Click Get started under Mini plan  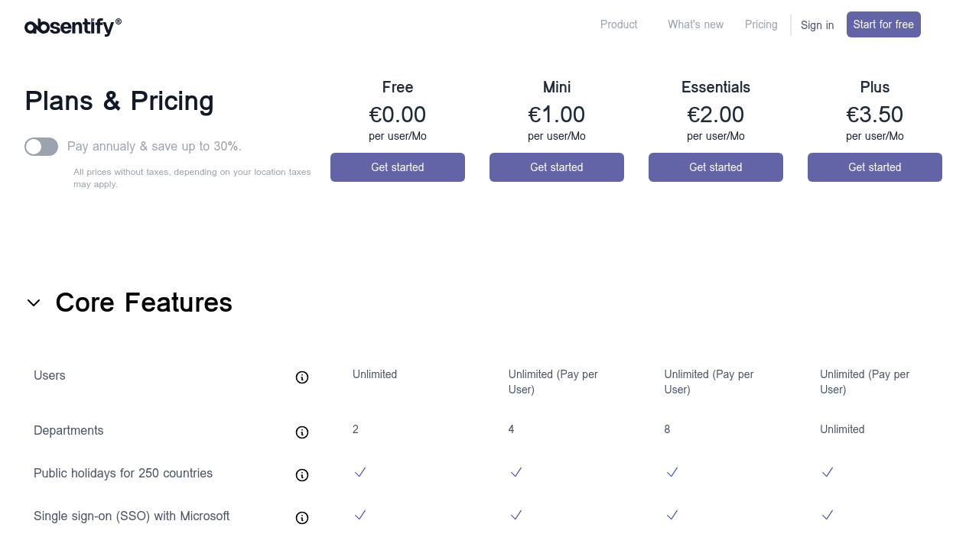557,167
